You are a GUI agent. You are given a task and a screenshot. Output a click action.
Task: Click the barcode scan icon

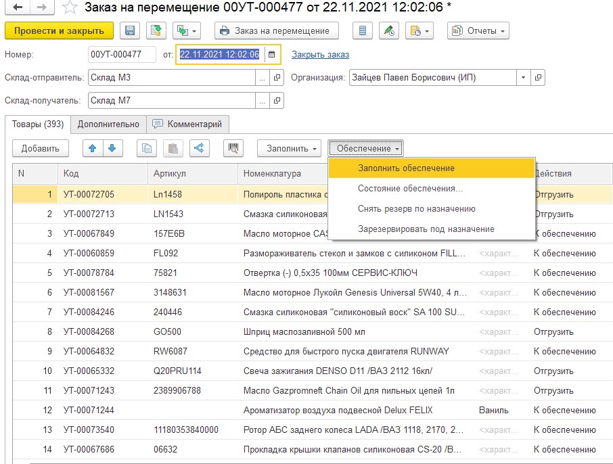pos(235,148)
